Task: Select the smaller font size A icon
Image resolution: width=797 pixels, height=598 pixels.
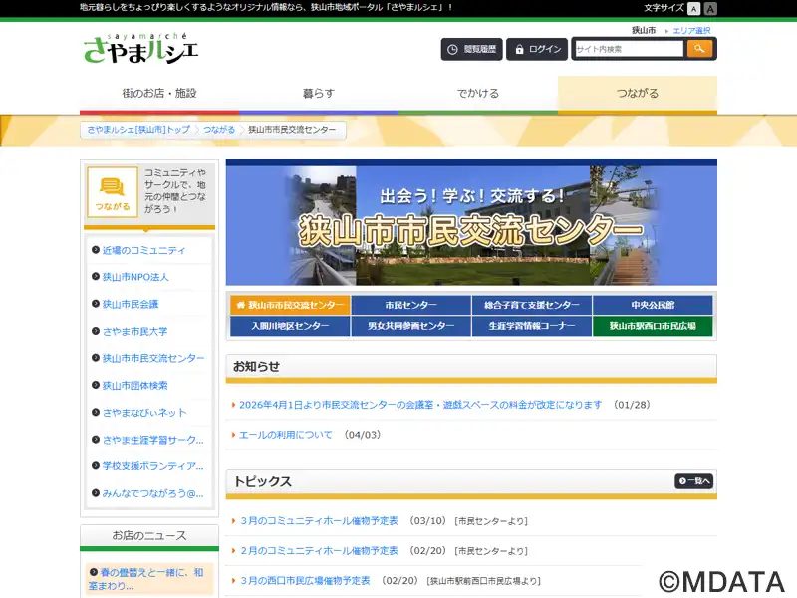Action: (694, 8)
